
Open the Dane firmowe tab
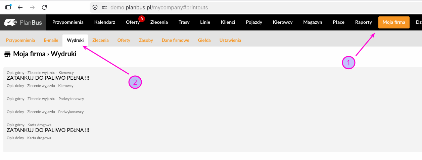pyautogui.click(x=175, y=40)
